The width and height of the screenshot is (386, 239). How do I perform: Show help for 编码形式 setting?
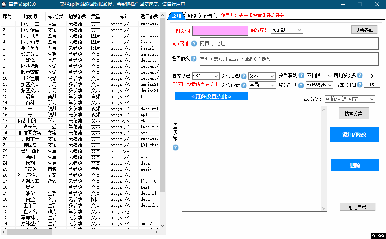(x=301, y=85)
